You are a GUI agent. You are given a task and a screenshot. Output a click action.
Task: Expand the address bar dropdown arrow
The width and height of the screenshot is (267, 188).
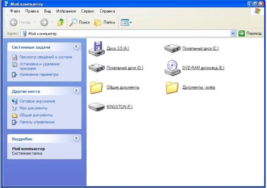click(234, 33)
